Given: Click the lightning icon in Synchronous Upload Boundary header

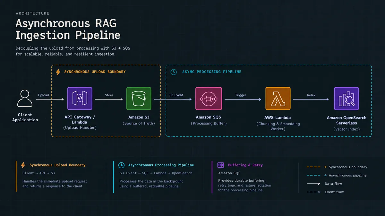Looking at the screenshot, I should coord(58,72).
